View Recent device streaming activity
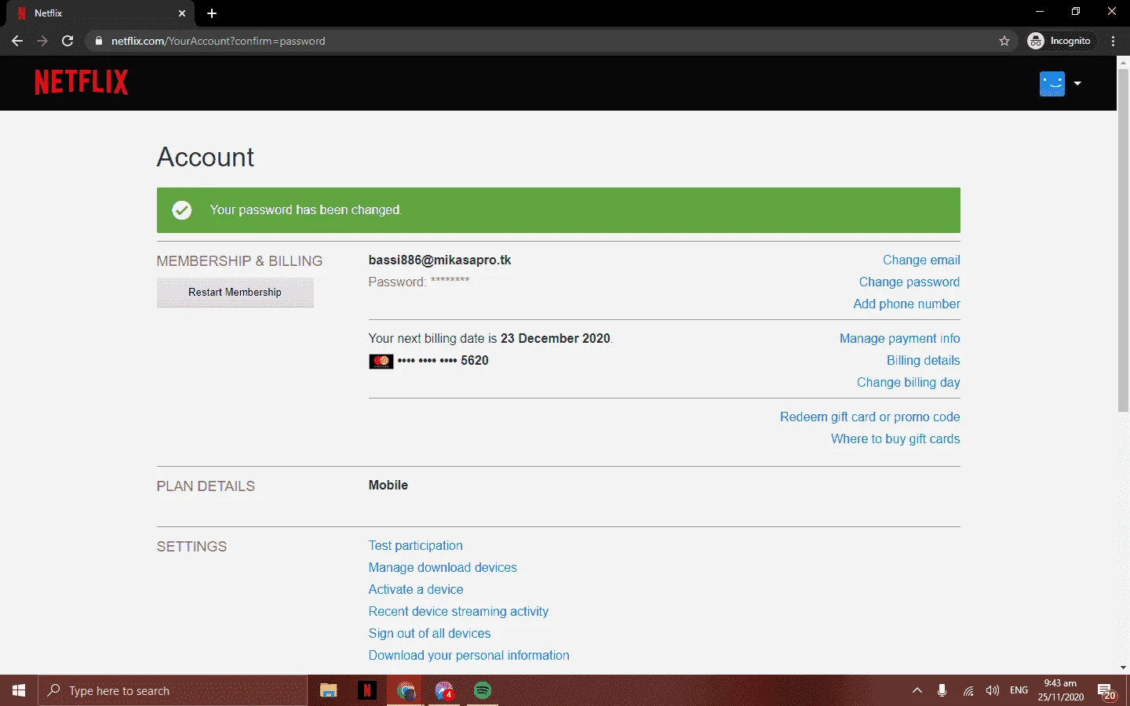Viewport: 1130px width, 706px height. click(458, 611)
